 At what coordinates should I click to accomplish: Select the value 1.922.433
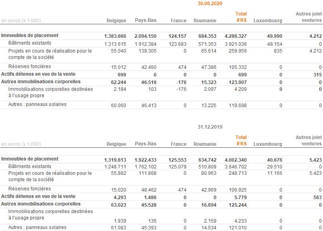pos(145,160)
